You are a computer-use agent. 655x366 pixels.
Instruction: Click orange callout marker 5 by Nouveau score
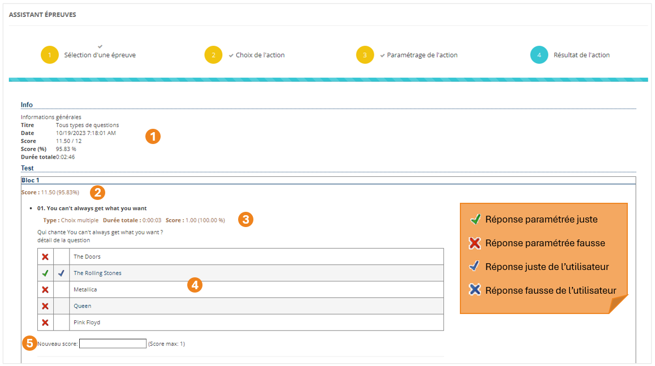coord(30,343)
